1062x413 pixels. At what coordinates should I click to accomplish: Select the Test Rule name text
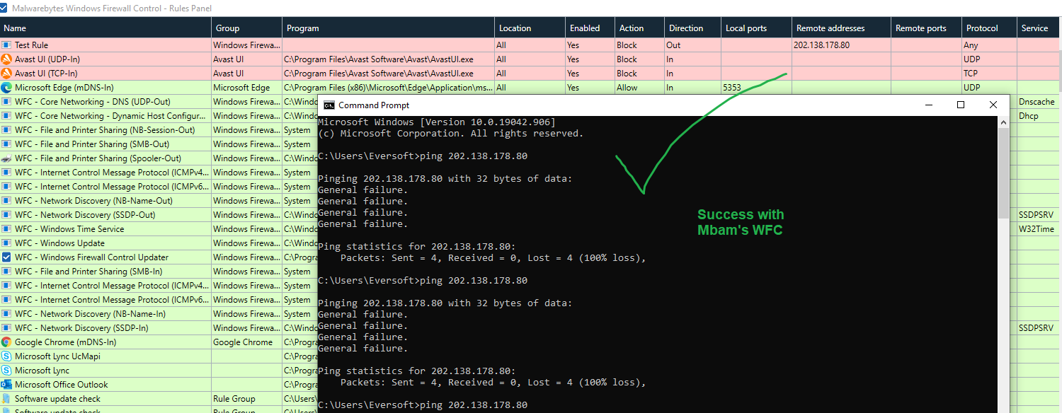31,45
